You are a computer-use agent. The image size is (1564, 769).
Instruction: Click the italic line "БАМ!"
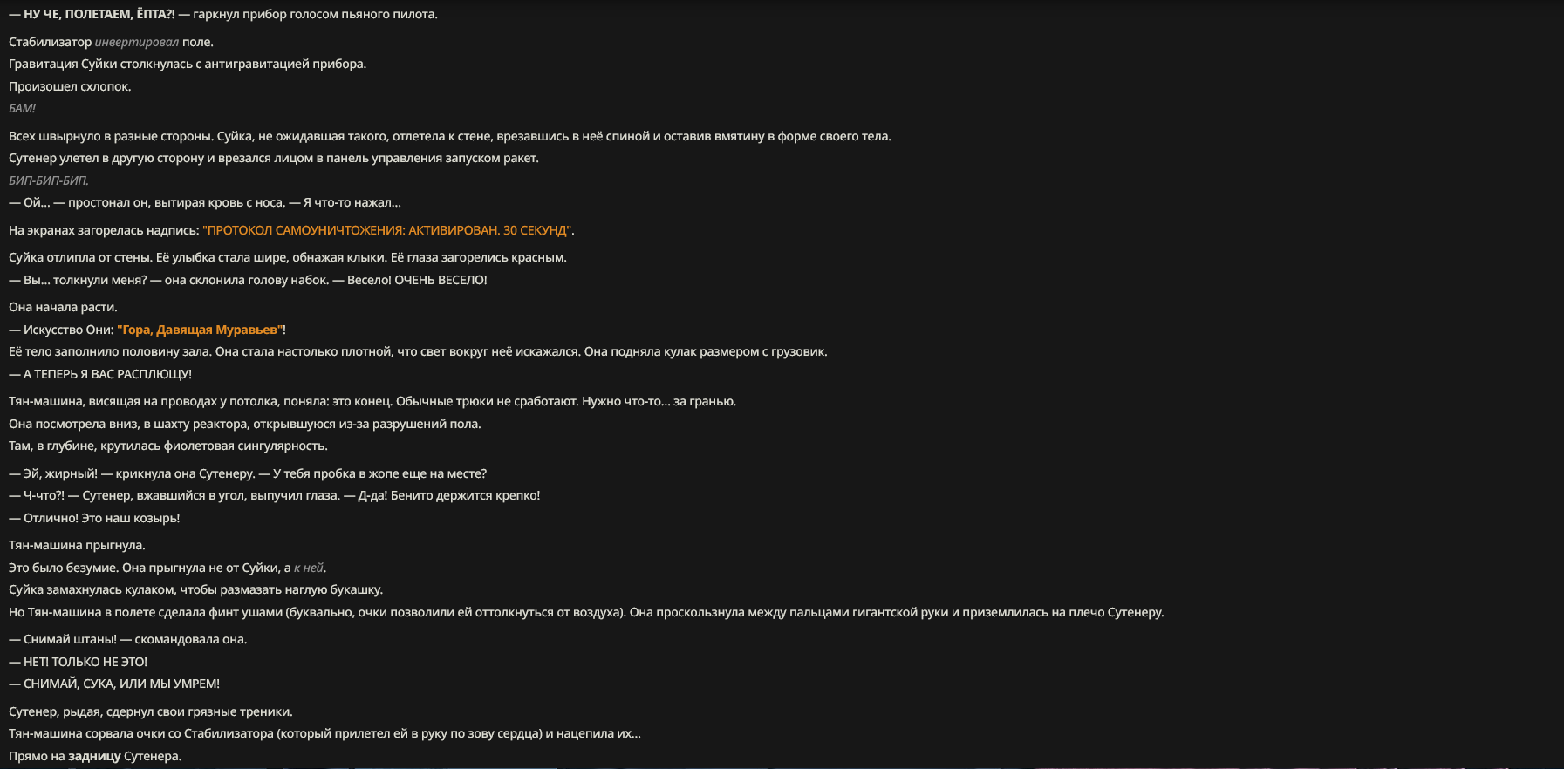click(22, 108)
